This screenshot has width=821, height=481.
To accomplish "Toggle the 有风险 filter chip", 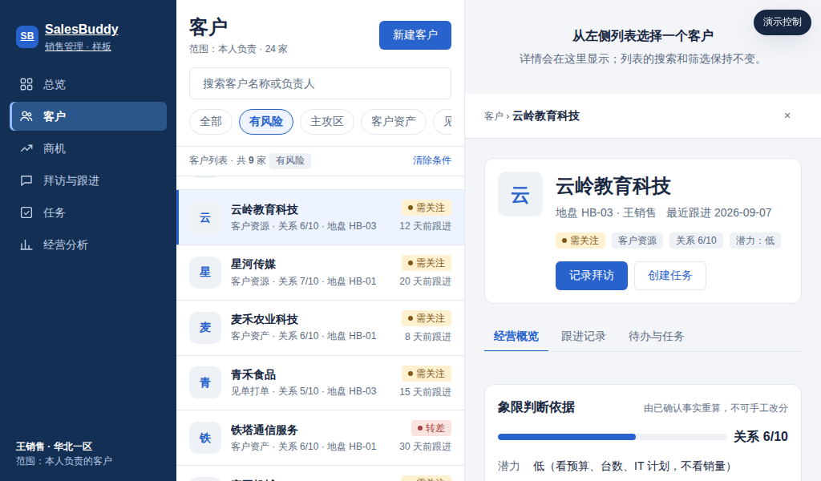I will coord(266,121).
